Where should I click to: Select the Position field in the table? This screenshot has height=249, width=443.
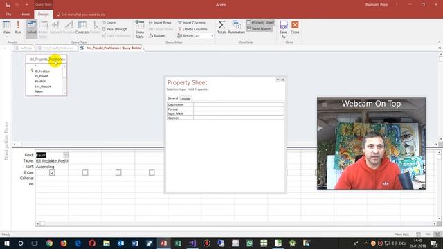[40, 82]
